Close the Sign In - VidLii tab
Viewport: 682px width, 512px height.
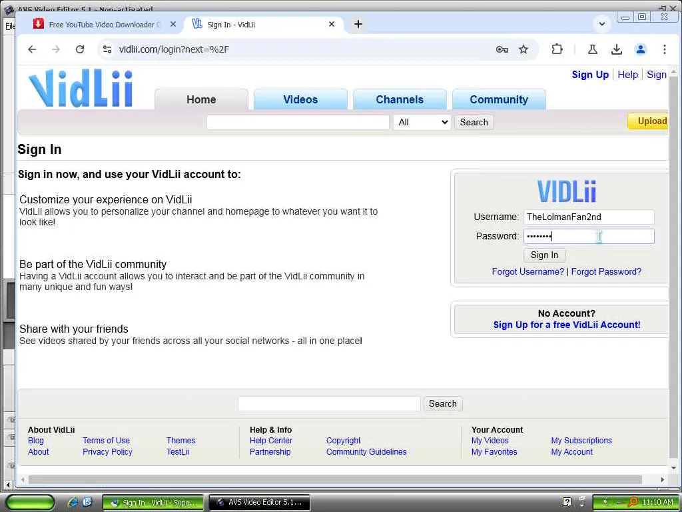point(332,25)
